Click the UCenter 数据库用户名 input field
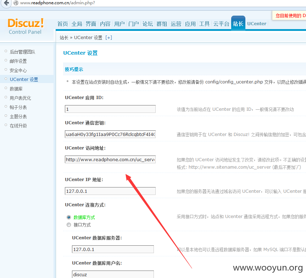 tap(113, 274)
